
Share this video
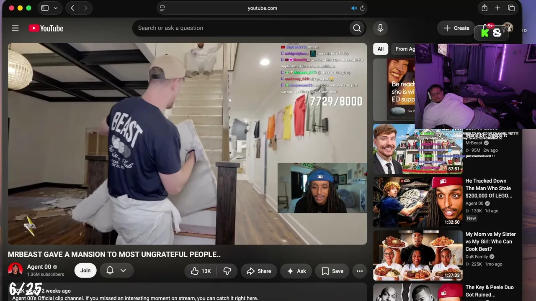point(259,271)
